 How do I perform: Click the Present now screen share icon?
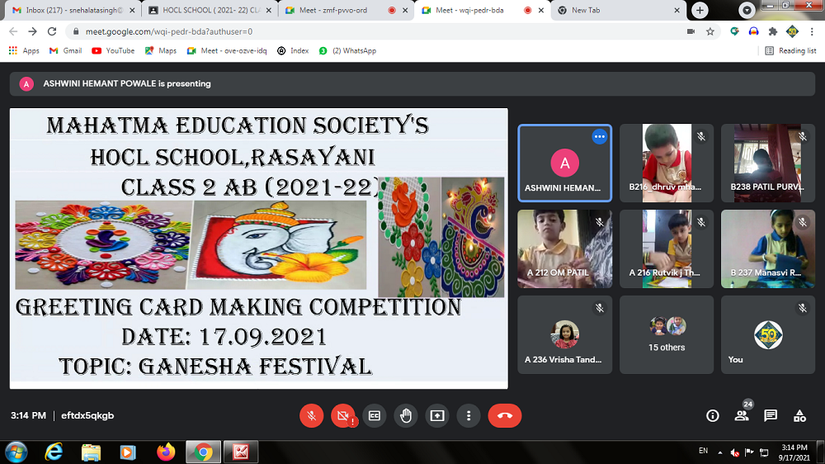[x=436, y=416]
